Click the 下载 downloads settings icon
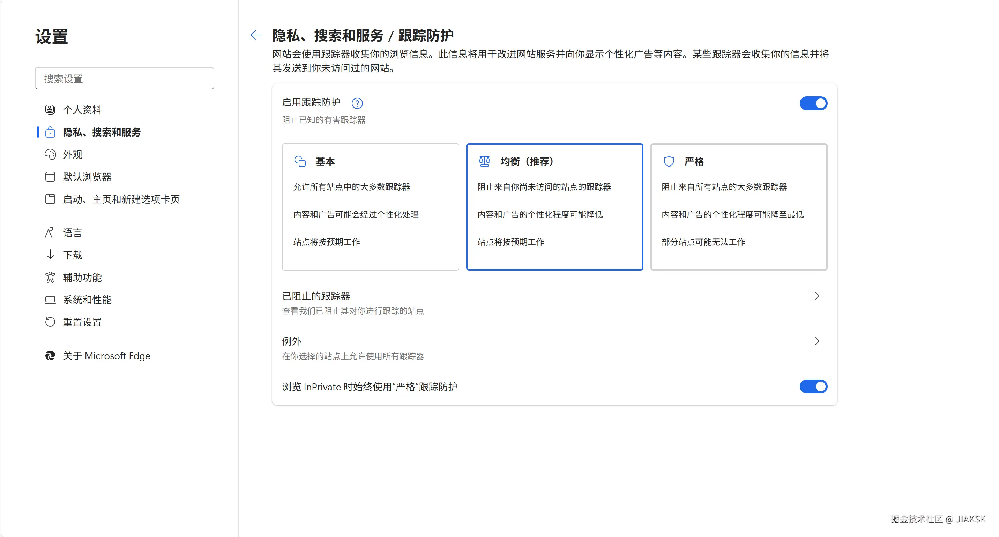This screenshot has height=537, width=999. coord(50,255)
